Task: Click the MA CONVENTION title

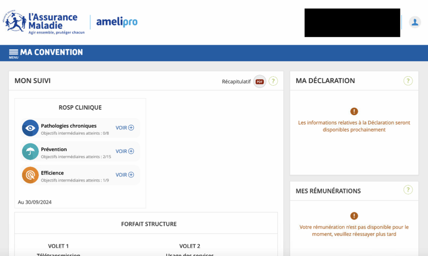Action: coord(51,52)
